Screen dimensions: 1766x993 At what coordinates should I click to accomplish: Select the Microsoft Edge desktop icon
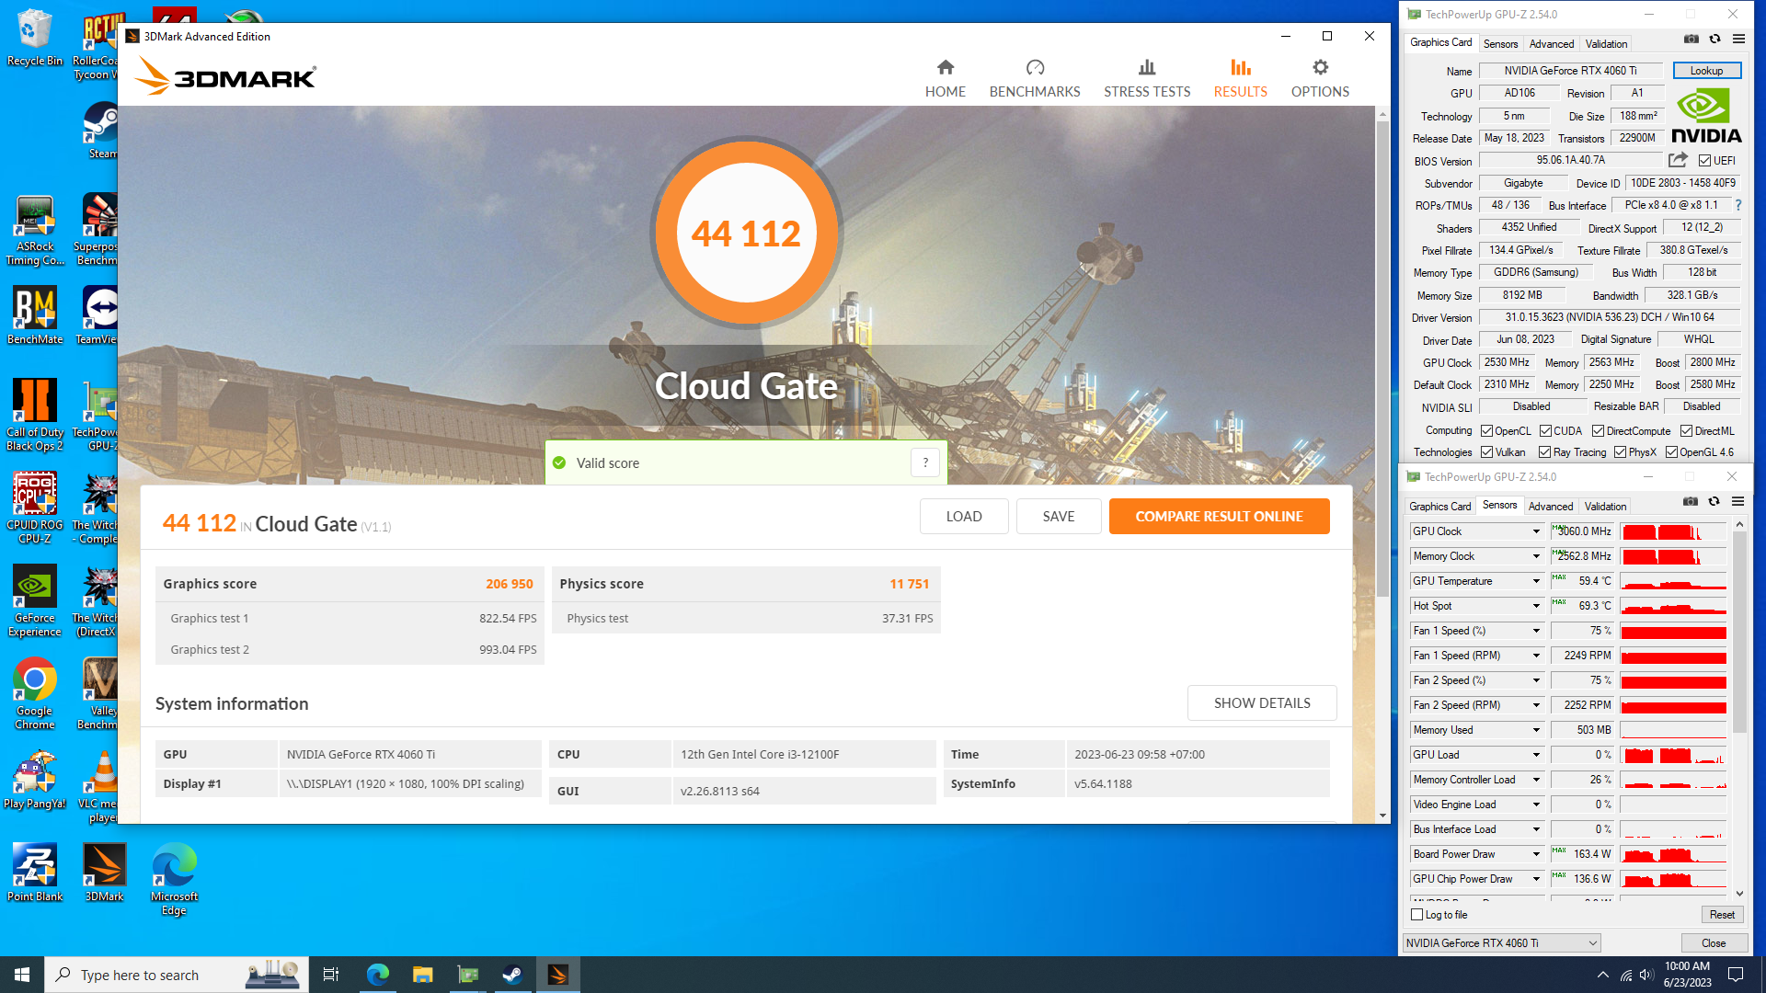(174, 879)
